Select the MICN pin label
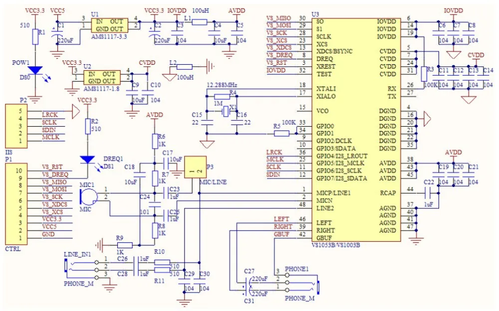Image resolution: width=499 pixels, height=311 pixels. click(324, 201)
